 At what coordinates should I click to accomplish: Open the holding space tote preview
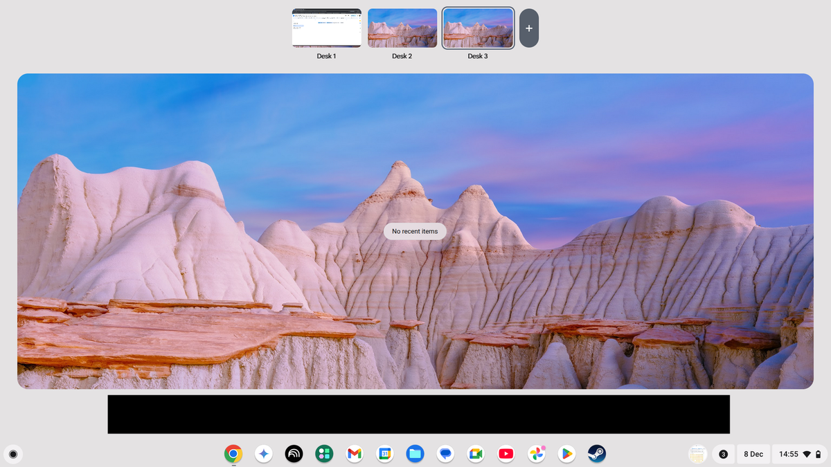tap(697, 454)
